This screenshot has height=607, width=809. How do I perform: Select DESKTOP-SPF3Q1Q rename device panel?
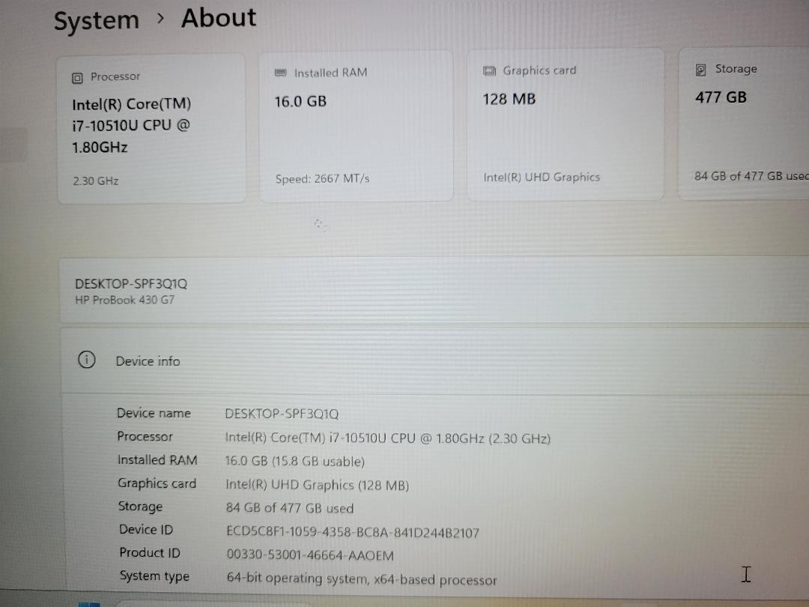434,290
